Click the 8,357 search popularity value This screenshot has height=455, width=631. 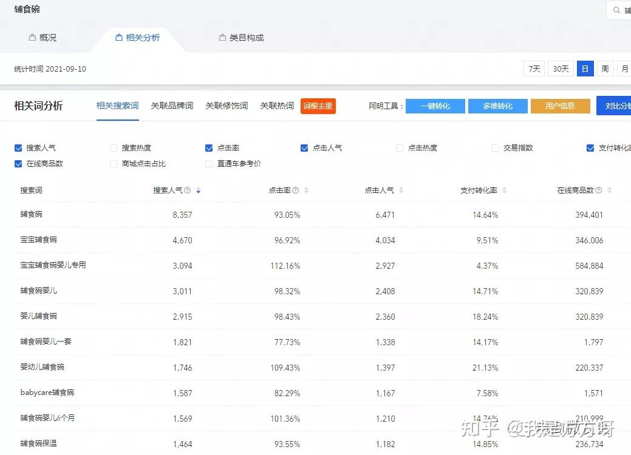coord(182,215)
